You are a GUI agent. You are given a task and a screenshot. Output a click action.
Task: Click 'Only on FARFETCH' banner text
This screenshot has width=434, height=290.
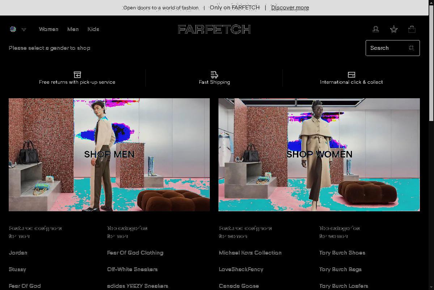tap(235, 8)
